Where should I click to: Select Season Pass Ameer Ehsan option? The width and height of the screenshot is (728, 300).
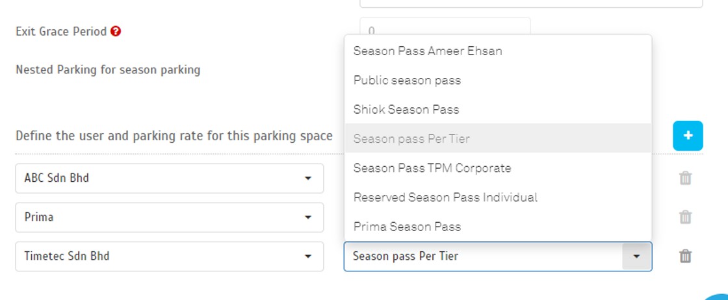point(428,51)
